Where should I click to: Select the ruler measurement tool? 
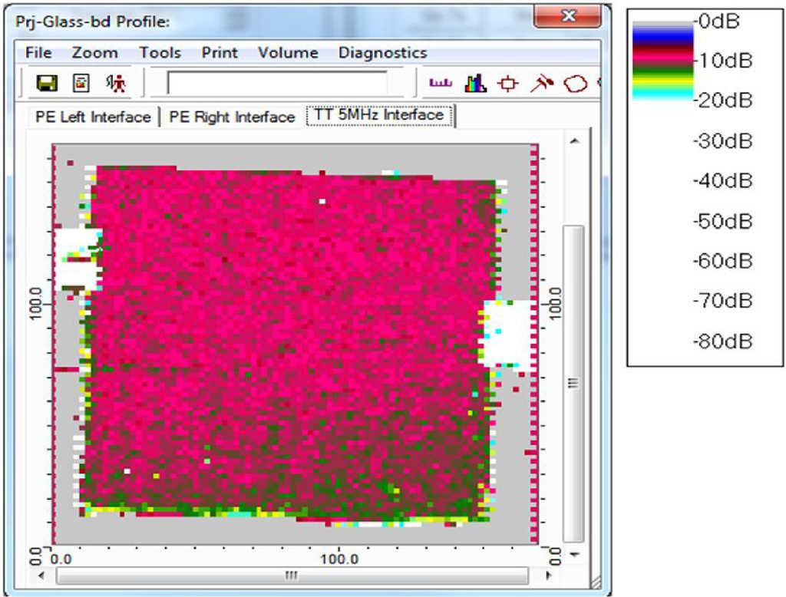coord(441,83)
